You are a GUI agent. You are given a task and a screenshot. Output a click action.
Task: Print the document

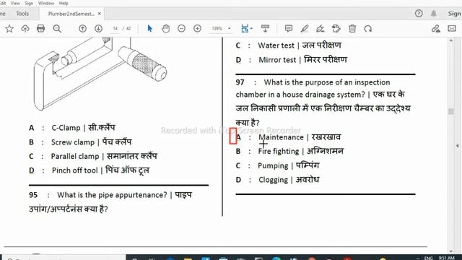[x=40, y=29]
